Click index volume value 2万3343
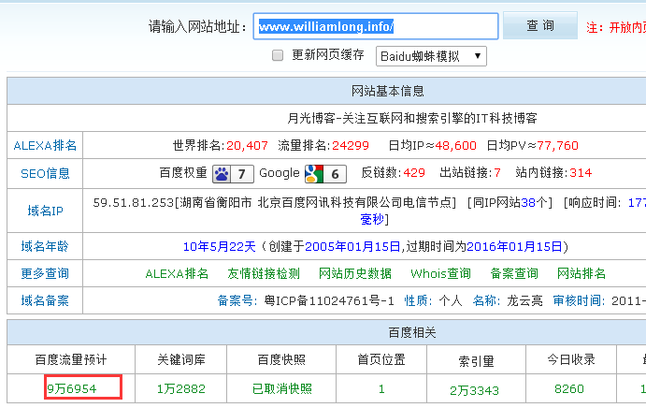This screenshot has height=408, width=646. [474, 390]
